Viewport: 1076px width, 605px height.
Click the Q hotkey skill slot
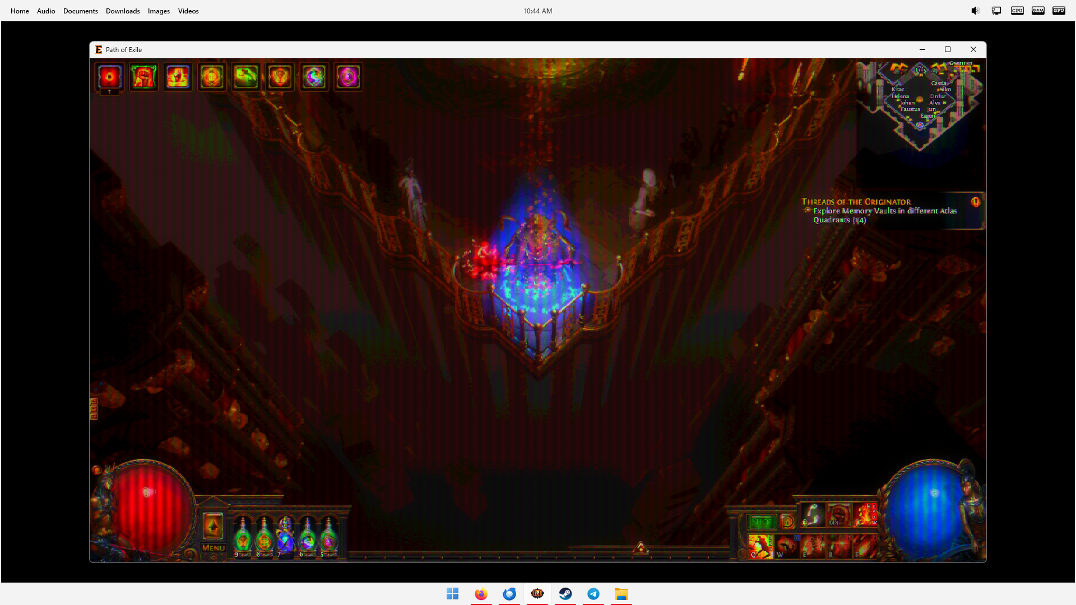click(x=760, y=547)
